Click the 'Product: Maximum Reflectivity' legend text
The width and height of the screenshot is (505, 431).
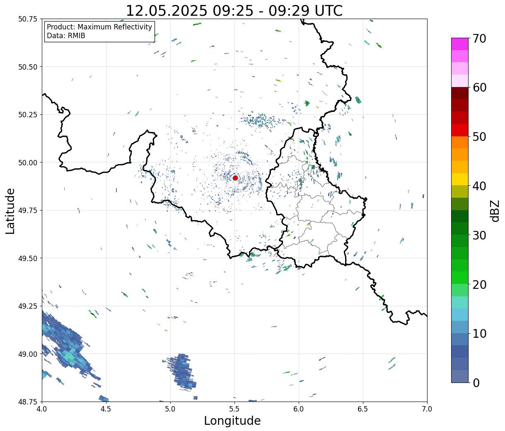point(99,27)
